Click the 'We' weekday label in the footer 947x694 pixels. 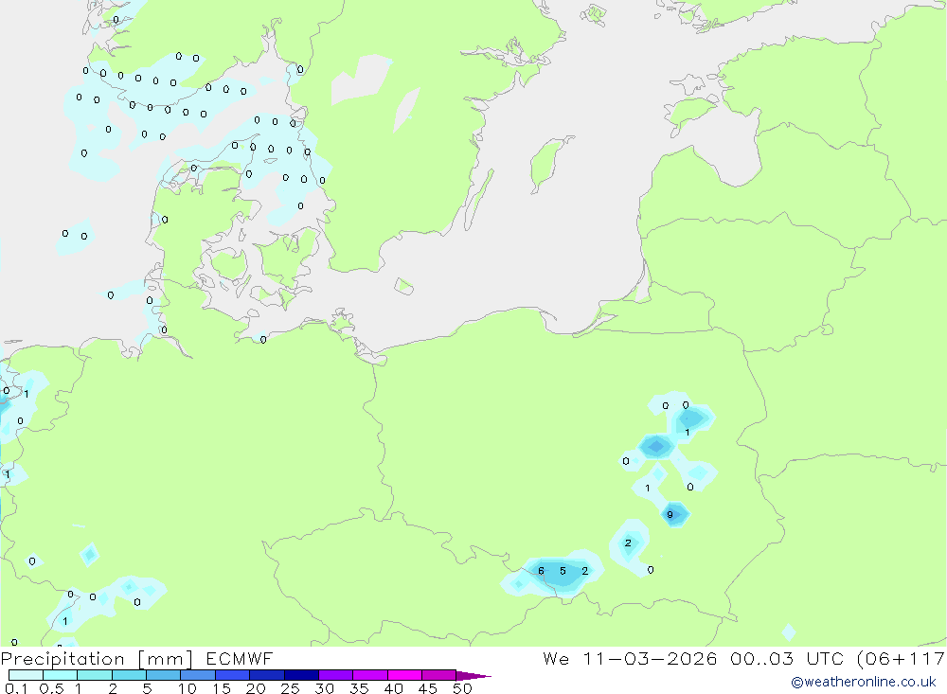[x=556, y=659]
